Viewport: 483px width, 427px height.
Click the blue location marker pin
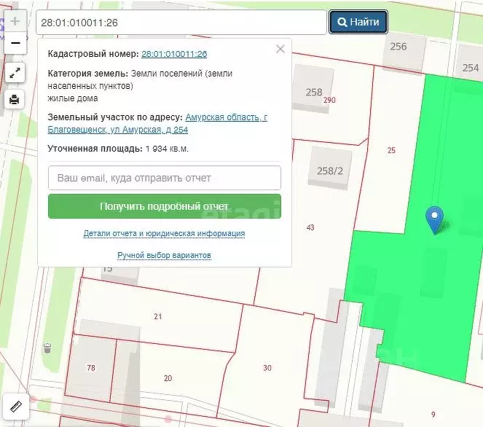(435, 218)
